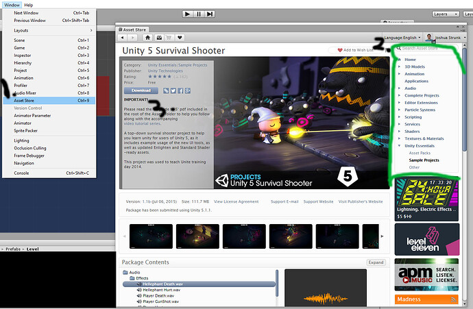
Task: Share on Twitter icon
Action: click(173, 90)
